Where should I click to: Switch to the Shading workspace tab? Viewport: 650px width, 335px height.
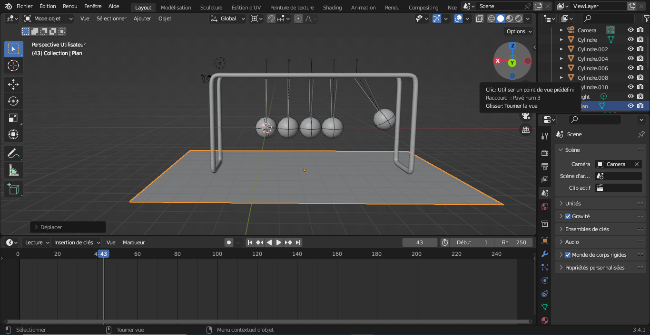[332, 8]
